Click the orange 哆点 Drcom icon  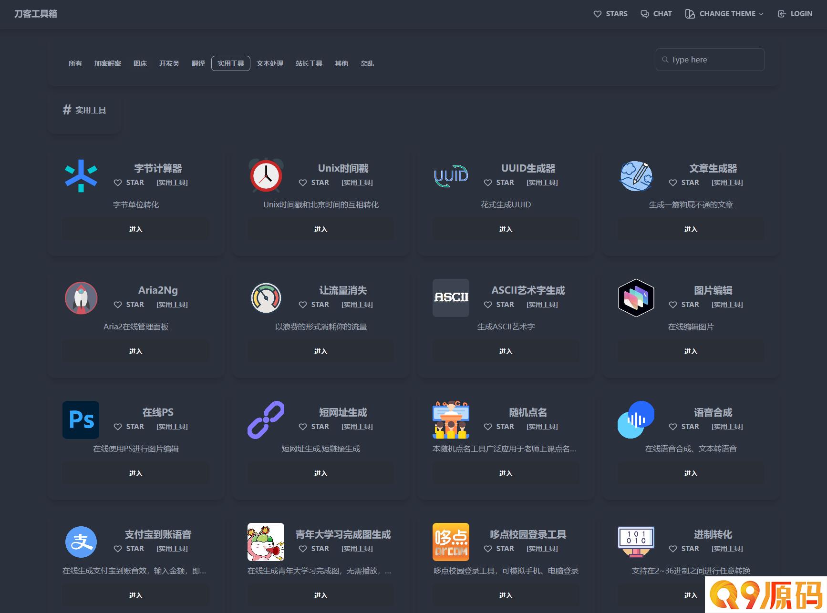pyautogui.click(x=451, y=542)
